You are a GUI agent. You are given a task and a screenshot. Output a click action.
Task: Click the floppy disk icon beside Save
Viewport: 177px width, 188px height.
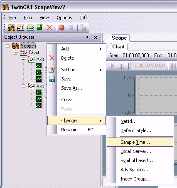point(52,79)
